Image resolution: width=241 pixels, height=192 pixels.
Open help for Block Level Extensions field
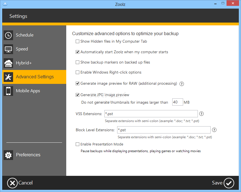coord(214,130)
